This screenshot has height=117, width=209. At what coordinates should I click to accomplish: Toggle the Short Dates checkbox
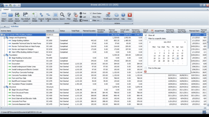[91, 14]
